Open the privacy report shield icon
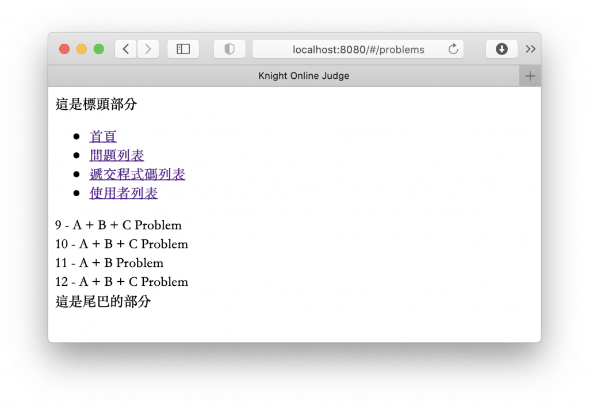The image size is (589, 406). pyautogui.click(x=230, y=49)
